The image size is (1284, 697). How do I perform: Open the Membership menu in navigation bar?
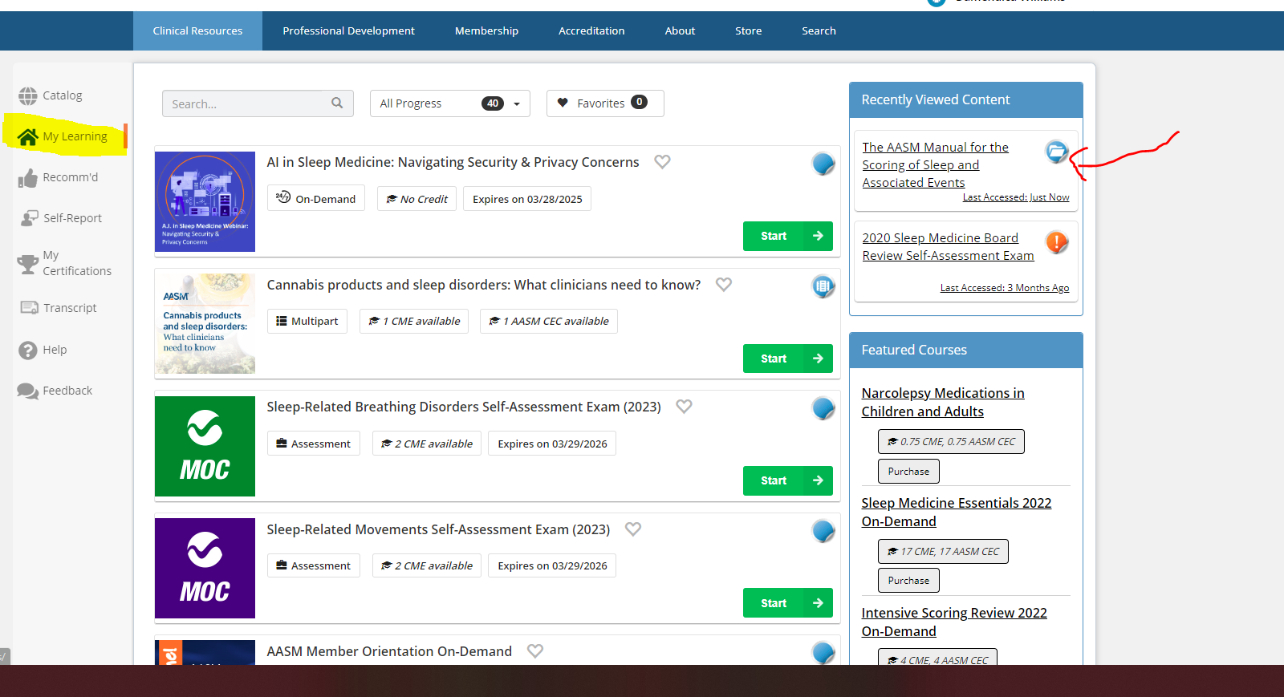coord(486,31)
